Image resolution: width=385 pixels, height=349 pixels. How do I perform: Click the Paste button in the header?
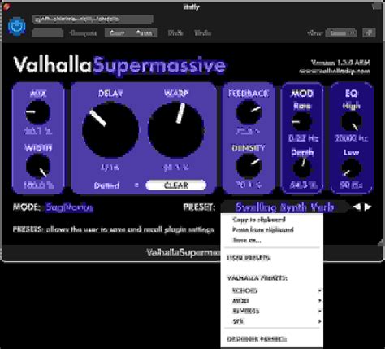coord(144,33)
